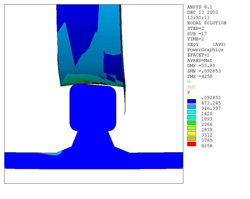Click the dark blue legend swatch
This screenshot has width=250, height=199.
pyautogui.click(x=191, y=101)
